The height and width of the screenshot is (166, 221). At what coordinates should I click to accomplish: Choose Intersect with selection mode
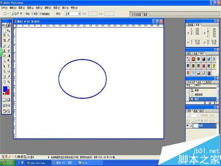point(21,14)
